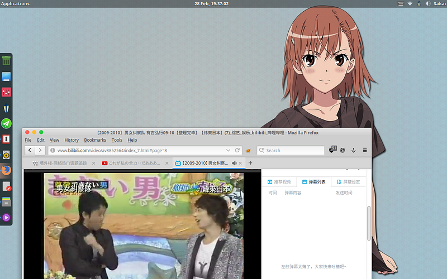This screenshot has height=279, width=447.
Task: Open the Help menu
Action: 132,140
